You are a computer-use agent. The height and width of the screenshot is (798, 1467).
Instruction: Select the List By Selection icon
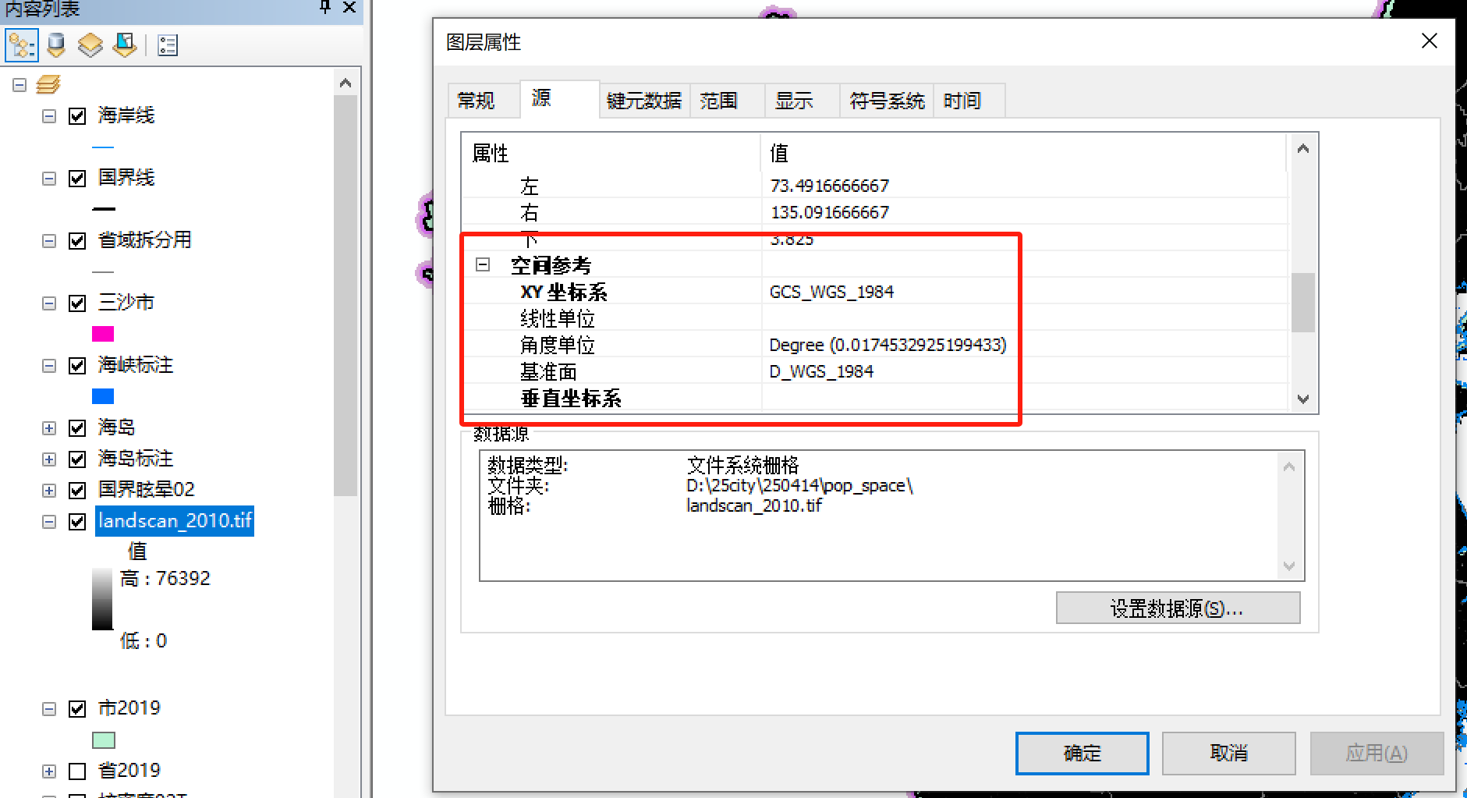click(x=124, y=44)
